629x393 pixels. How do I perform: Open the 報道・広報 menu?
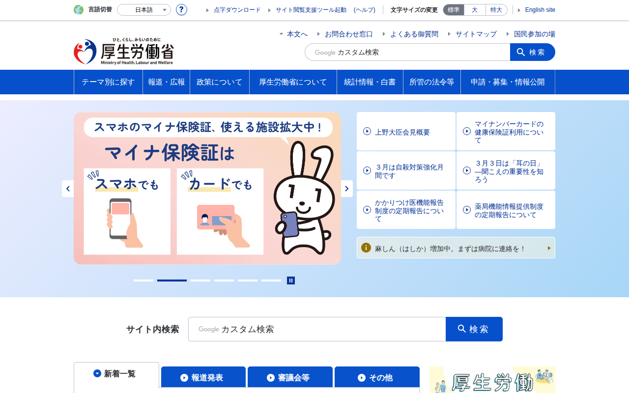(167, 82)
